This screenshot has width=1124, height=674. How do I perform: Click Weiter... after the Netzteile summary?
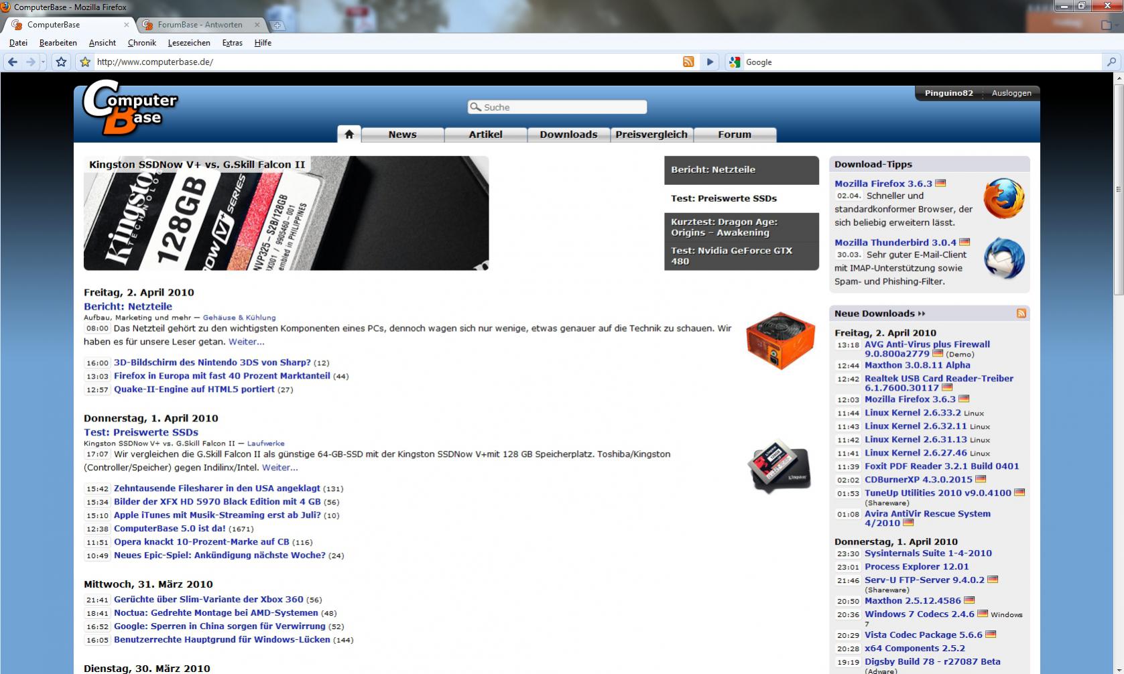[x=247, y=342]
